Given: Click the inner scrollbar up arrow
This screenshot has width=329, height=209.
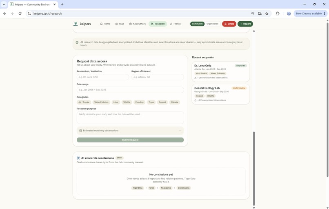Looking at the screenshot, I should [x=254, y=31].
